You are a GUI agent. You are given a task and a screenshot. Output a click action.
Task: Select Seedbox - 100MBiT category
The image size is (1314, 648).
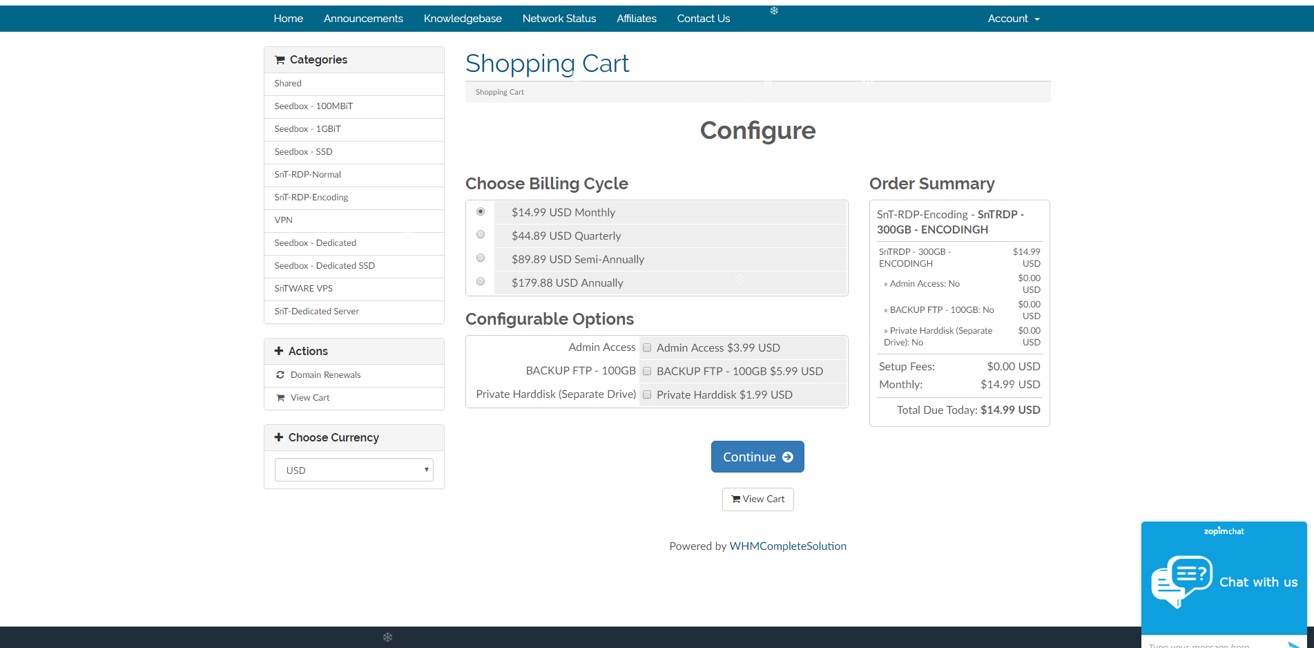354,106
